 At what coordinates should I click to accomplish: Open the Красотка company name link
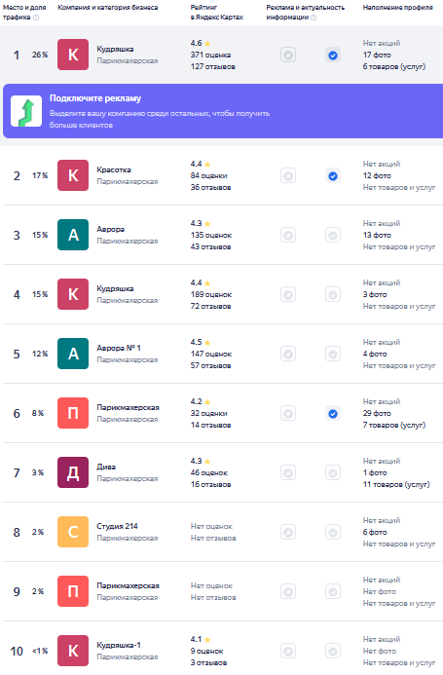tap(114, 169)
